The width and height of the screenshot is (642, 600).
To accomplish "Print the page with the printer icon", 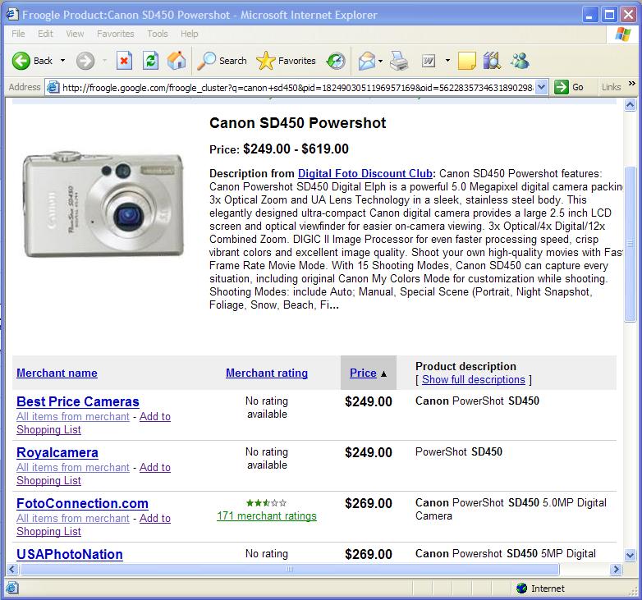I will [x=398, y=61].
